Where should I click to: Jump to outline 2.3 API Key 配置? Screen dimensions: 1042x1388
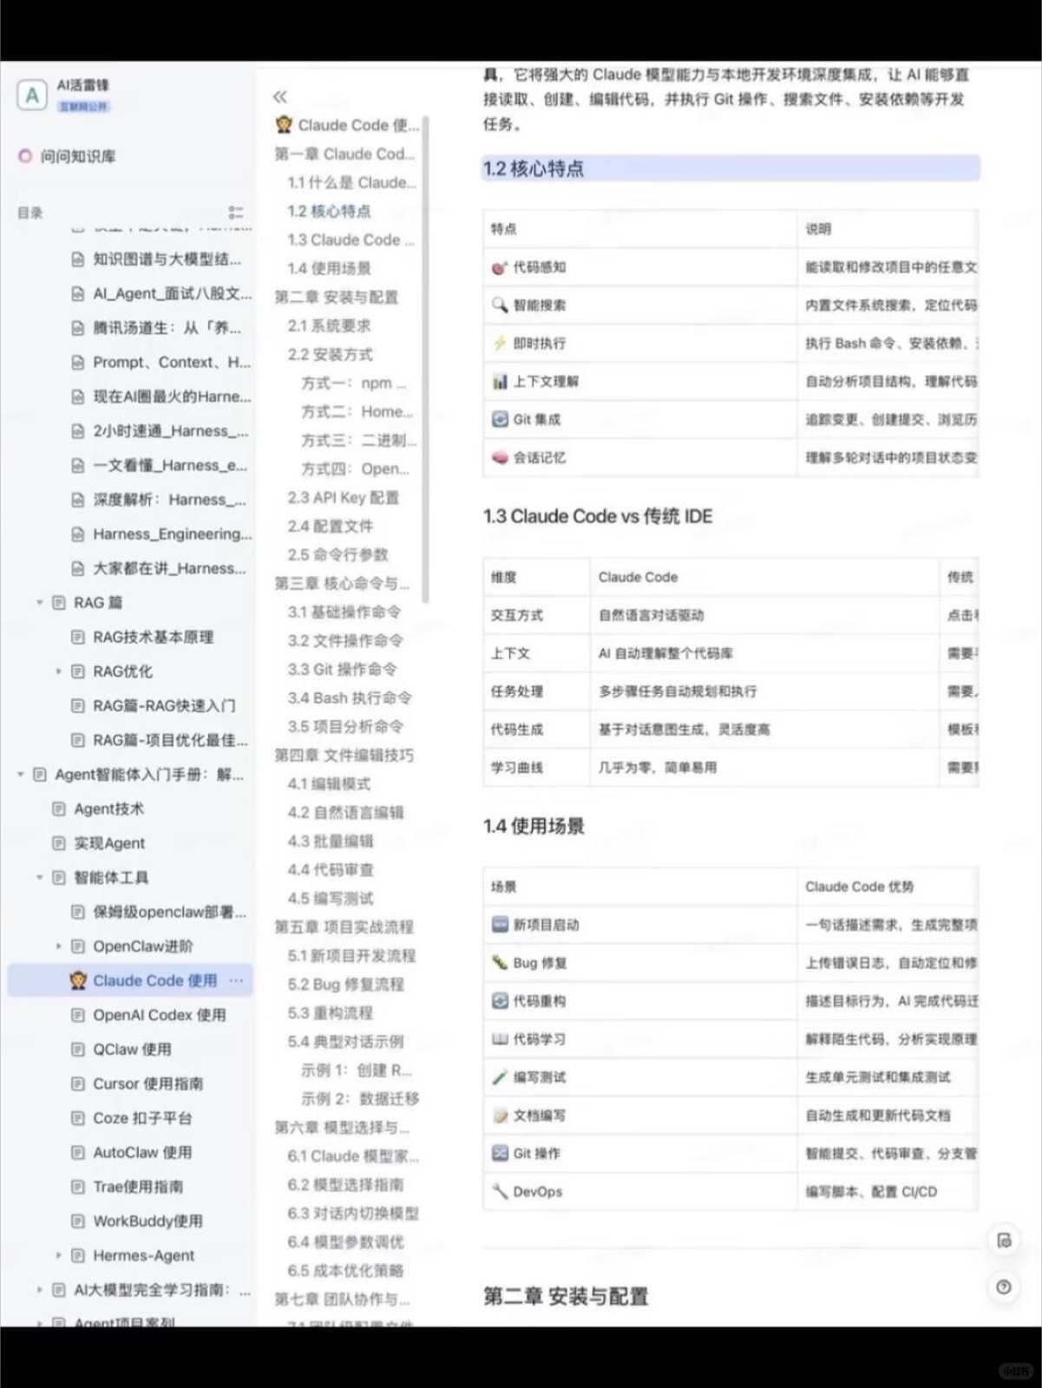(344, 497)
